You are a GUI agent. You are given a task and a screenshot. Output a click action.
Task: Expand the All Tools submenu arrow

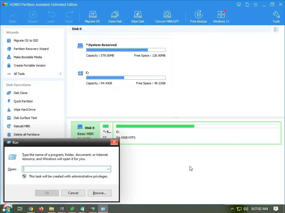coord(60,73)
